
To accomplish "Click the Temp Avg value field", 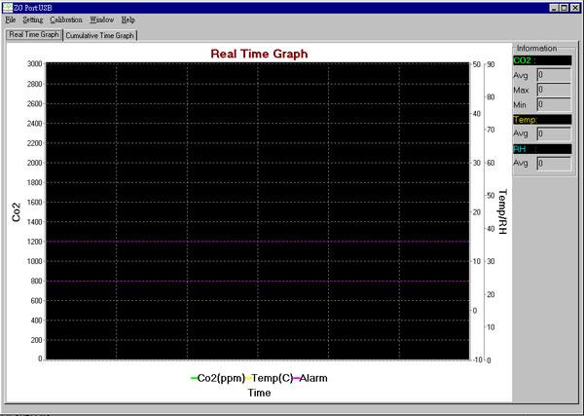I will tap(553, 133).
